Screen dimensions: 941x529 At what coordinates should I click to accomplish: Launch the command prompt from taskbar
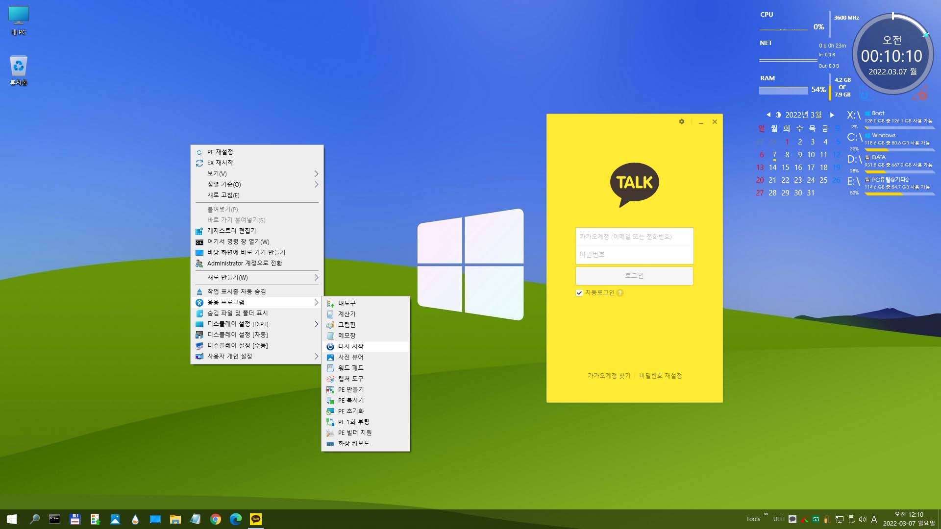[x=54, y=519]
